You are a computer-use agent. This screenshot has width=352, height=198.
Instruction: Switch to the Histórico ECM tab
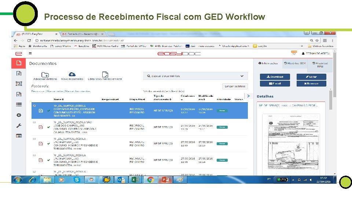pyautogui.click(x=295, y=63)
